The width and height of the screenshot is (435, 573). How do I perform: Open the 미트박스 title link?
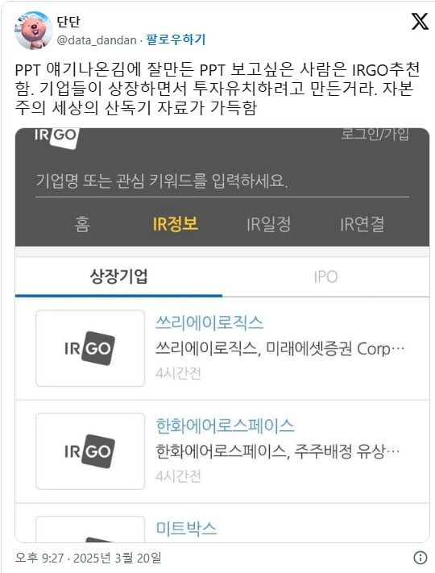coord(186,529)
